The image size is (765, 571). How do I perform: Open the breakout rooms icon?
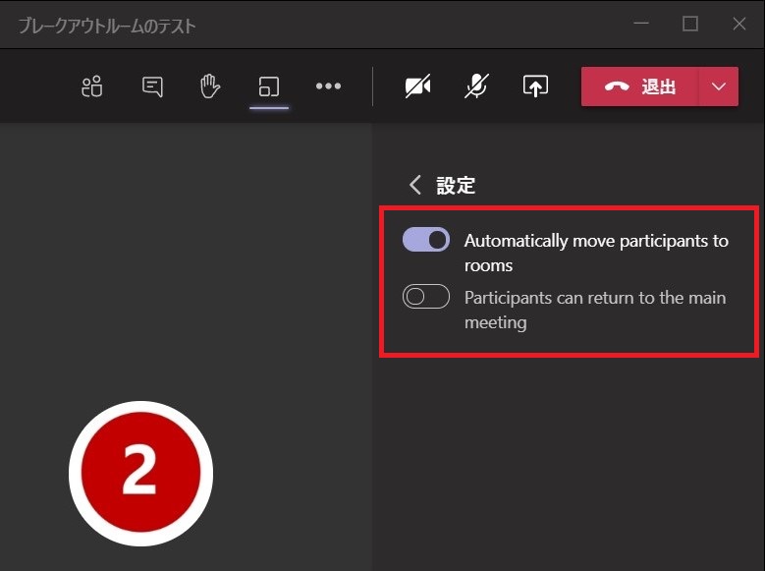click(x=269, y=86)
